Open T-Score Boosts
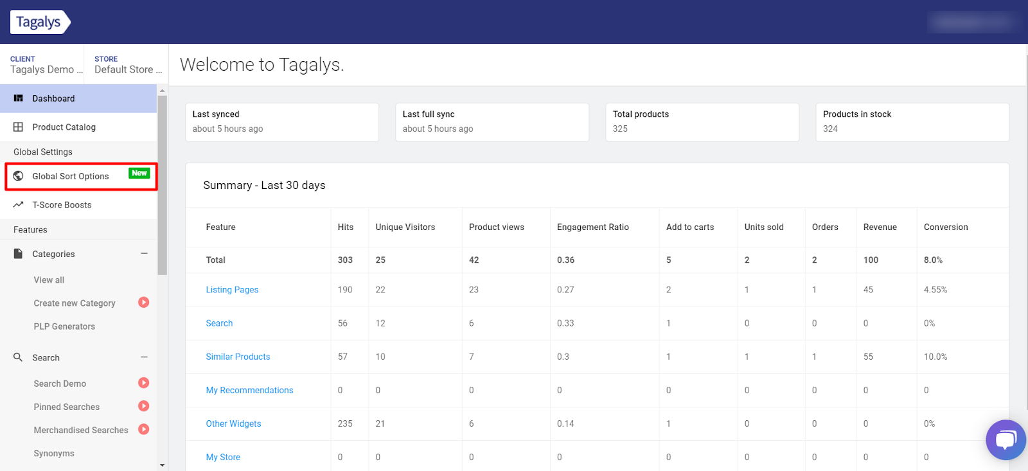 pos(78,205)
